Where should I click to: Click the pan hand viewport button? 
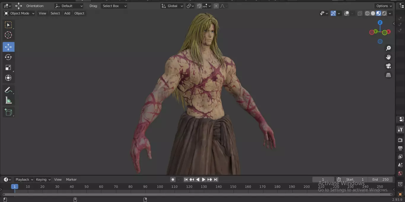coord(388,57)
